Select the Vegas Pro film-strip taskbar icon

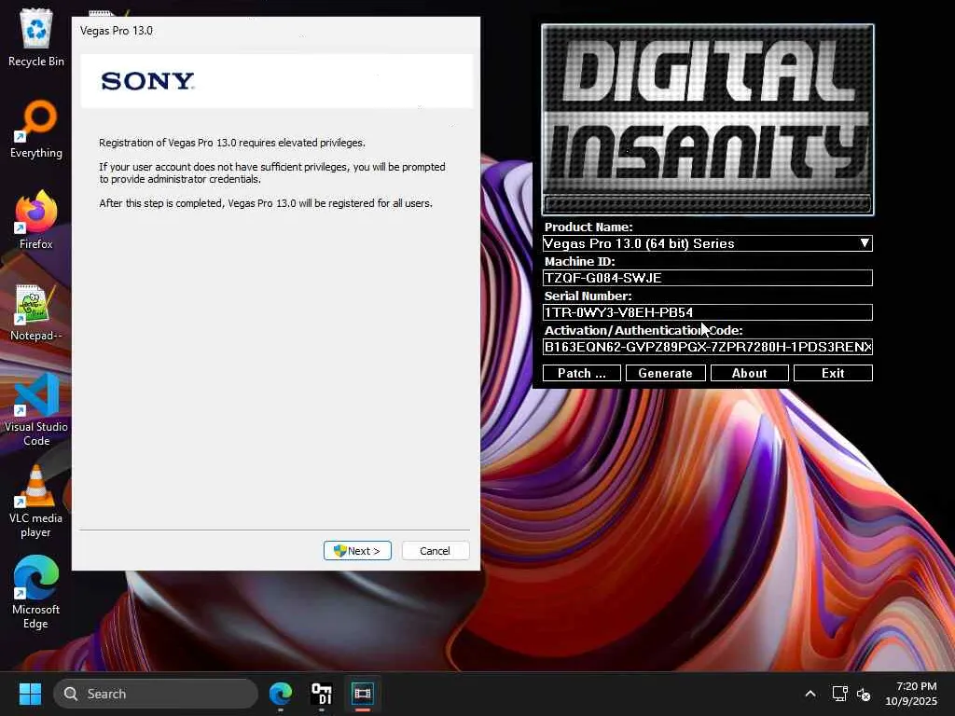pyautogui.click(x=363, y=694)
